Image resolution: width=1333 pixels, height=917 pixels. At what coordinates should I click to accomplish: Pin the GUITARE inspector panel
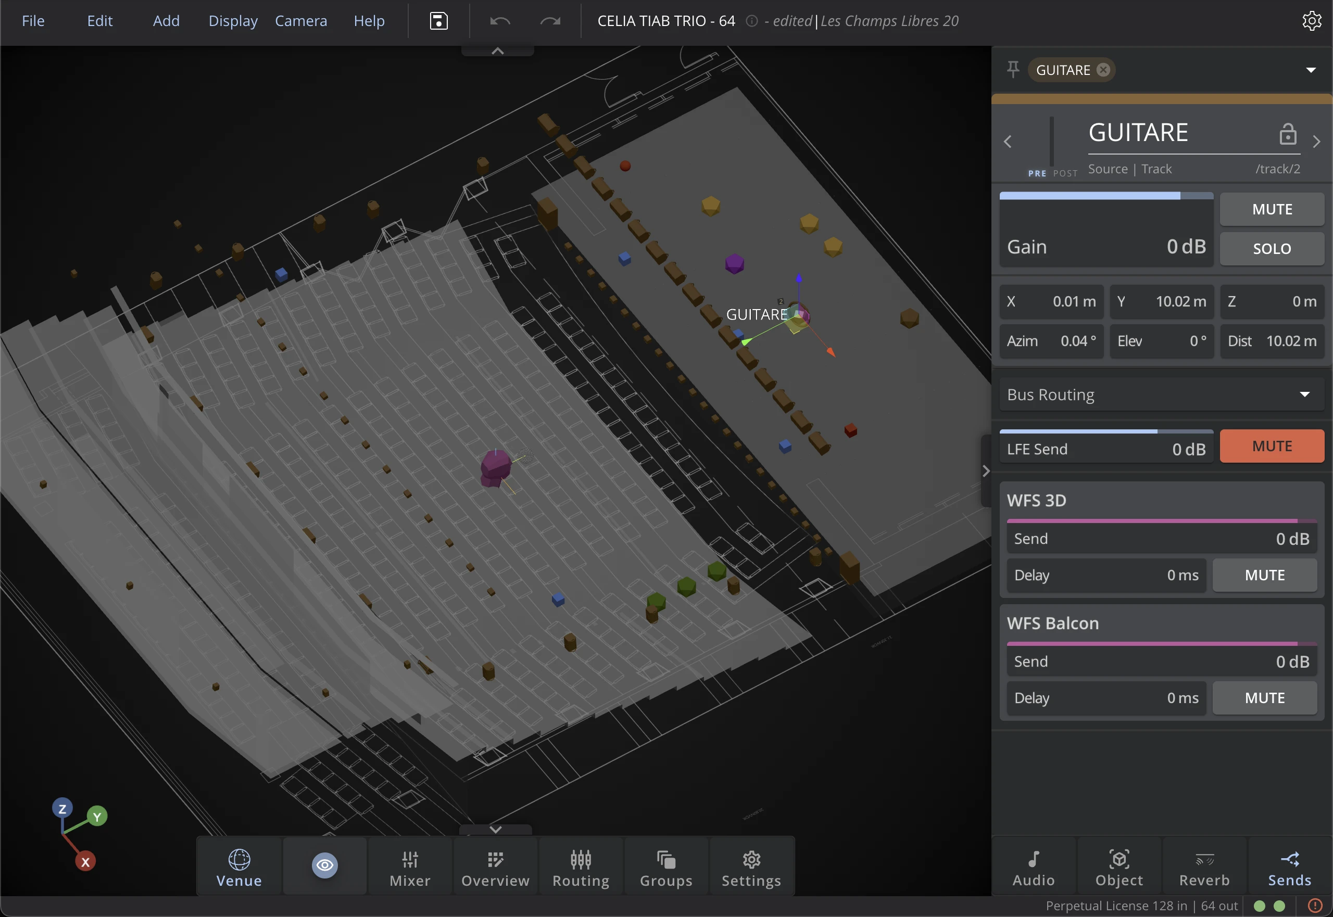1013,70
